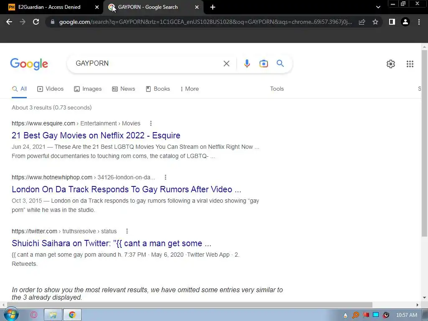428x321 pixels.
Task: Click the esquire.com result URL
Action: point(76,123)
